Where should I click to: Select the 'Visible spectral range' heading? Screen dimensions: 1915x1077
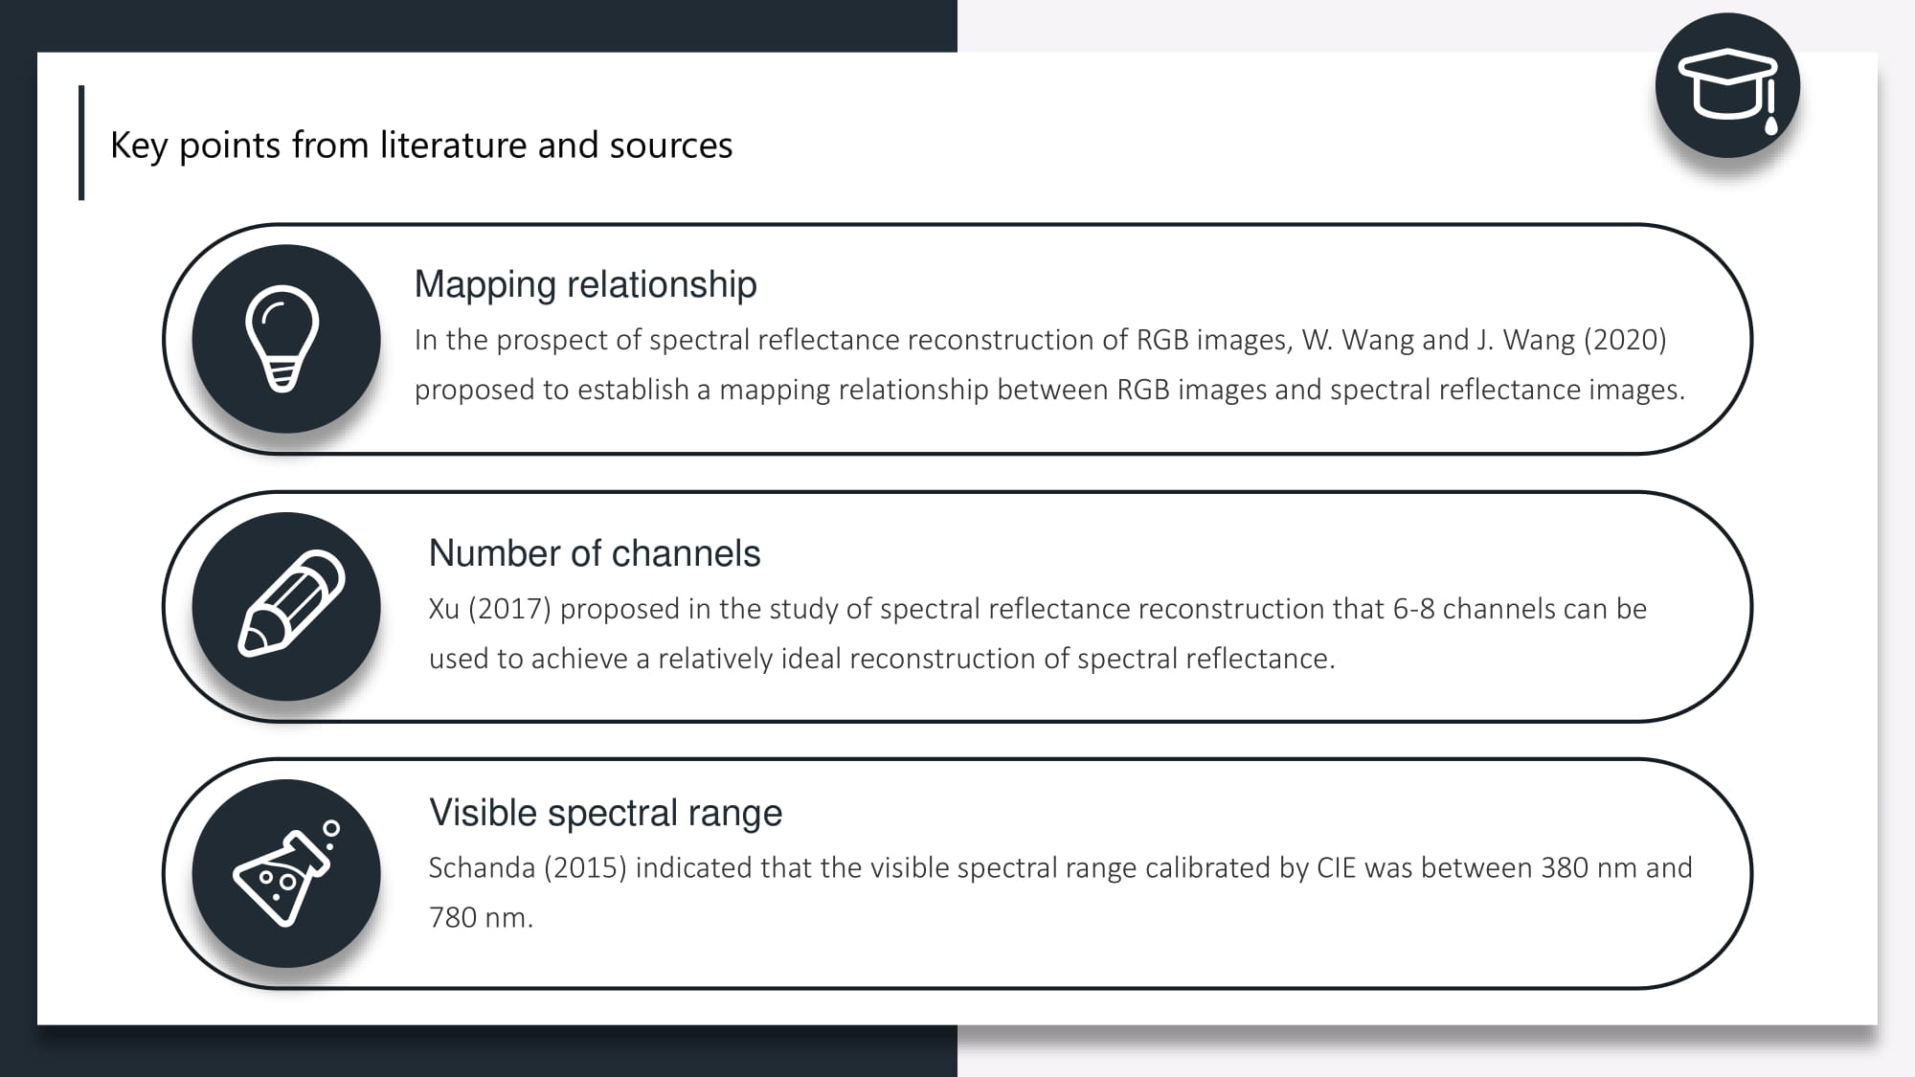click(x=605, y=813)
